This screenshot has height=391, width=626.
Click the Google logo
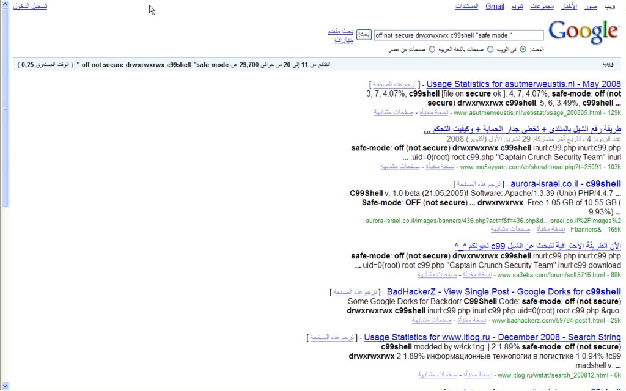(584, 32)
